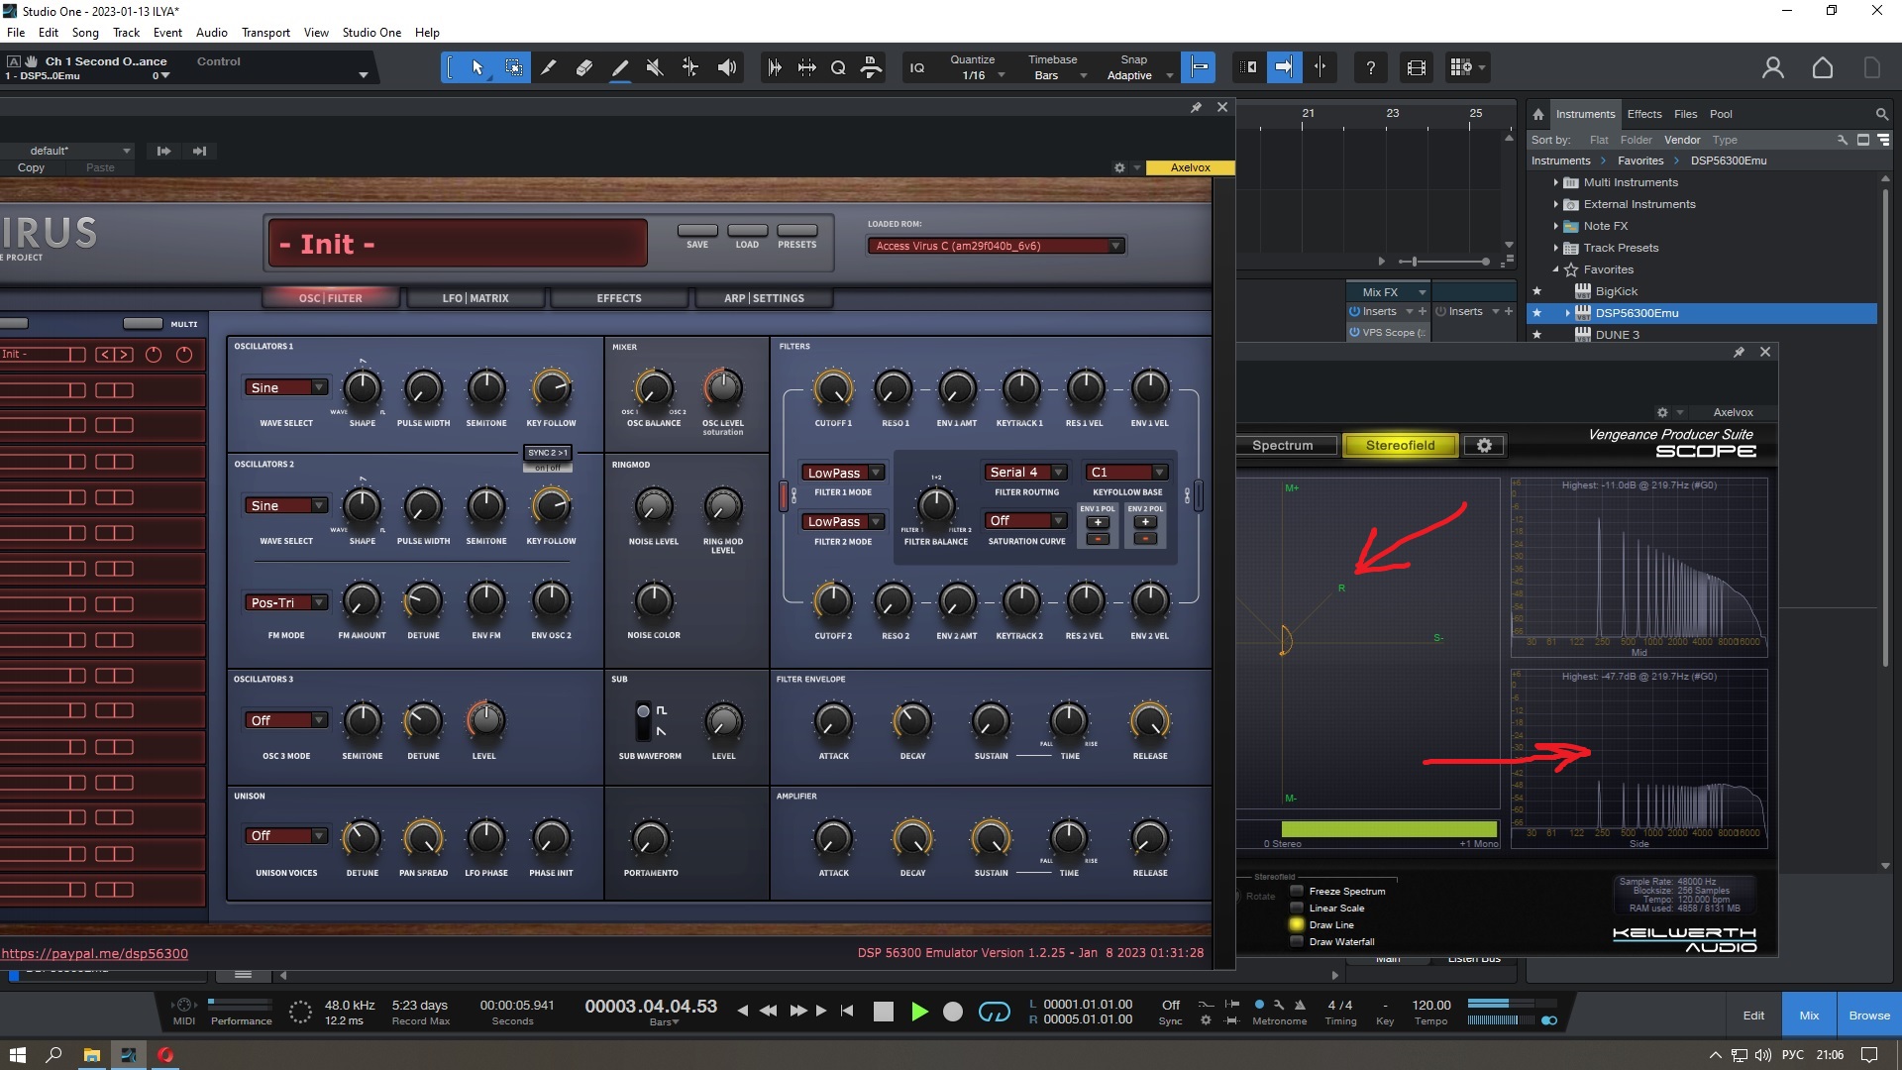1902x1070 pixels.
Task: Enable Autoscroll arrow button
Action: point(1284,67)
